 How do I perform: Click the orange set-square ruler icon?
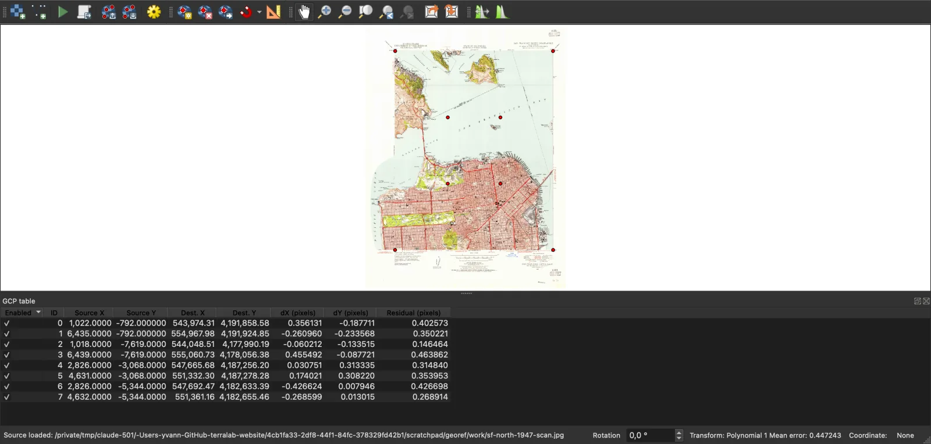tap(273, 12)
